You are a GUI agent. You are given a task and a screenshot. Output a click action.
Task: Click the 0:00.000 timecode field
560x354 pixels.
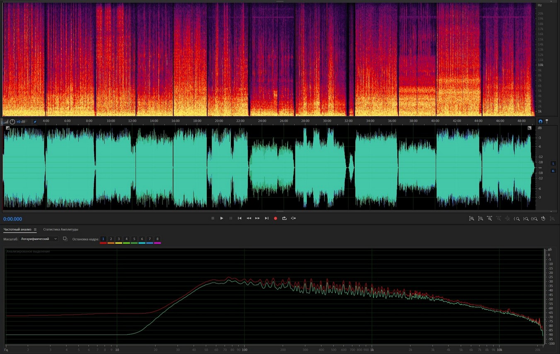coord(13,219)
